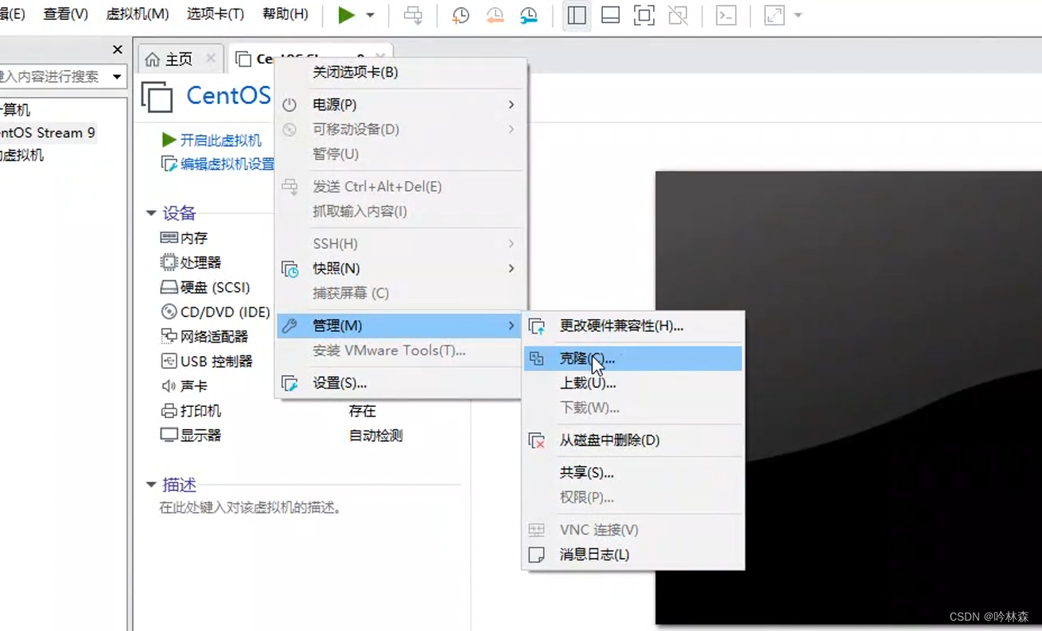Click the wrench icon beside 管理(M)
The height and width of the screenshot is (631, 1042).
(x=290, y=326)
